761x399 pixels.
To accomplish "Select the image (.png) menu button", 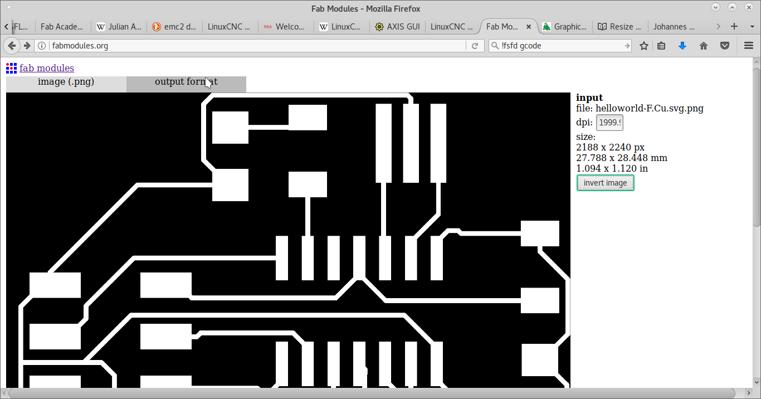I will coord(66,84).
